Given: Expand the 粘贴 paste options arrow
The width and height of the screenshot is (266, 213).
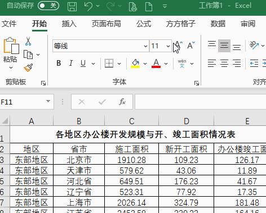Looking at the screenshot, I should (x=11, y=67).
